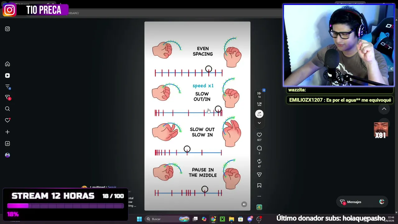Like the reel with the heart icon

click(259, 135)
